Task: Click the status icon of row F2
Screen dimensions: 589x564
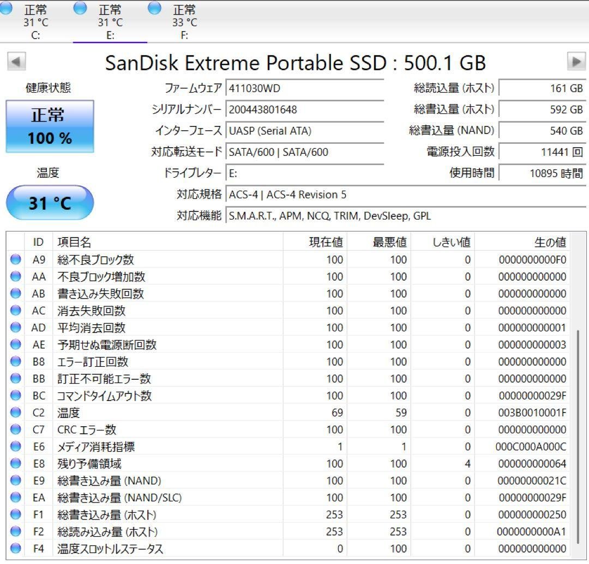Action: click(15, 531)
